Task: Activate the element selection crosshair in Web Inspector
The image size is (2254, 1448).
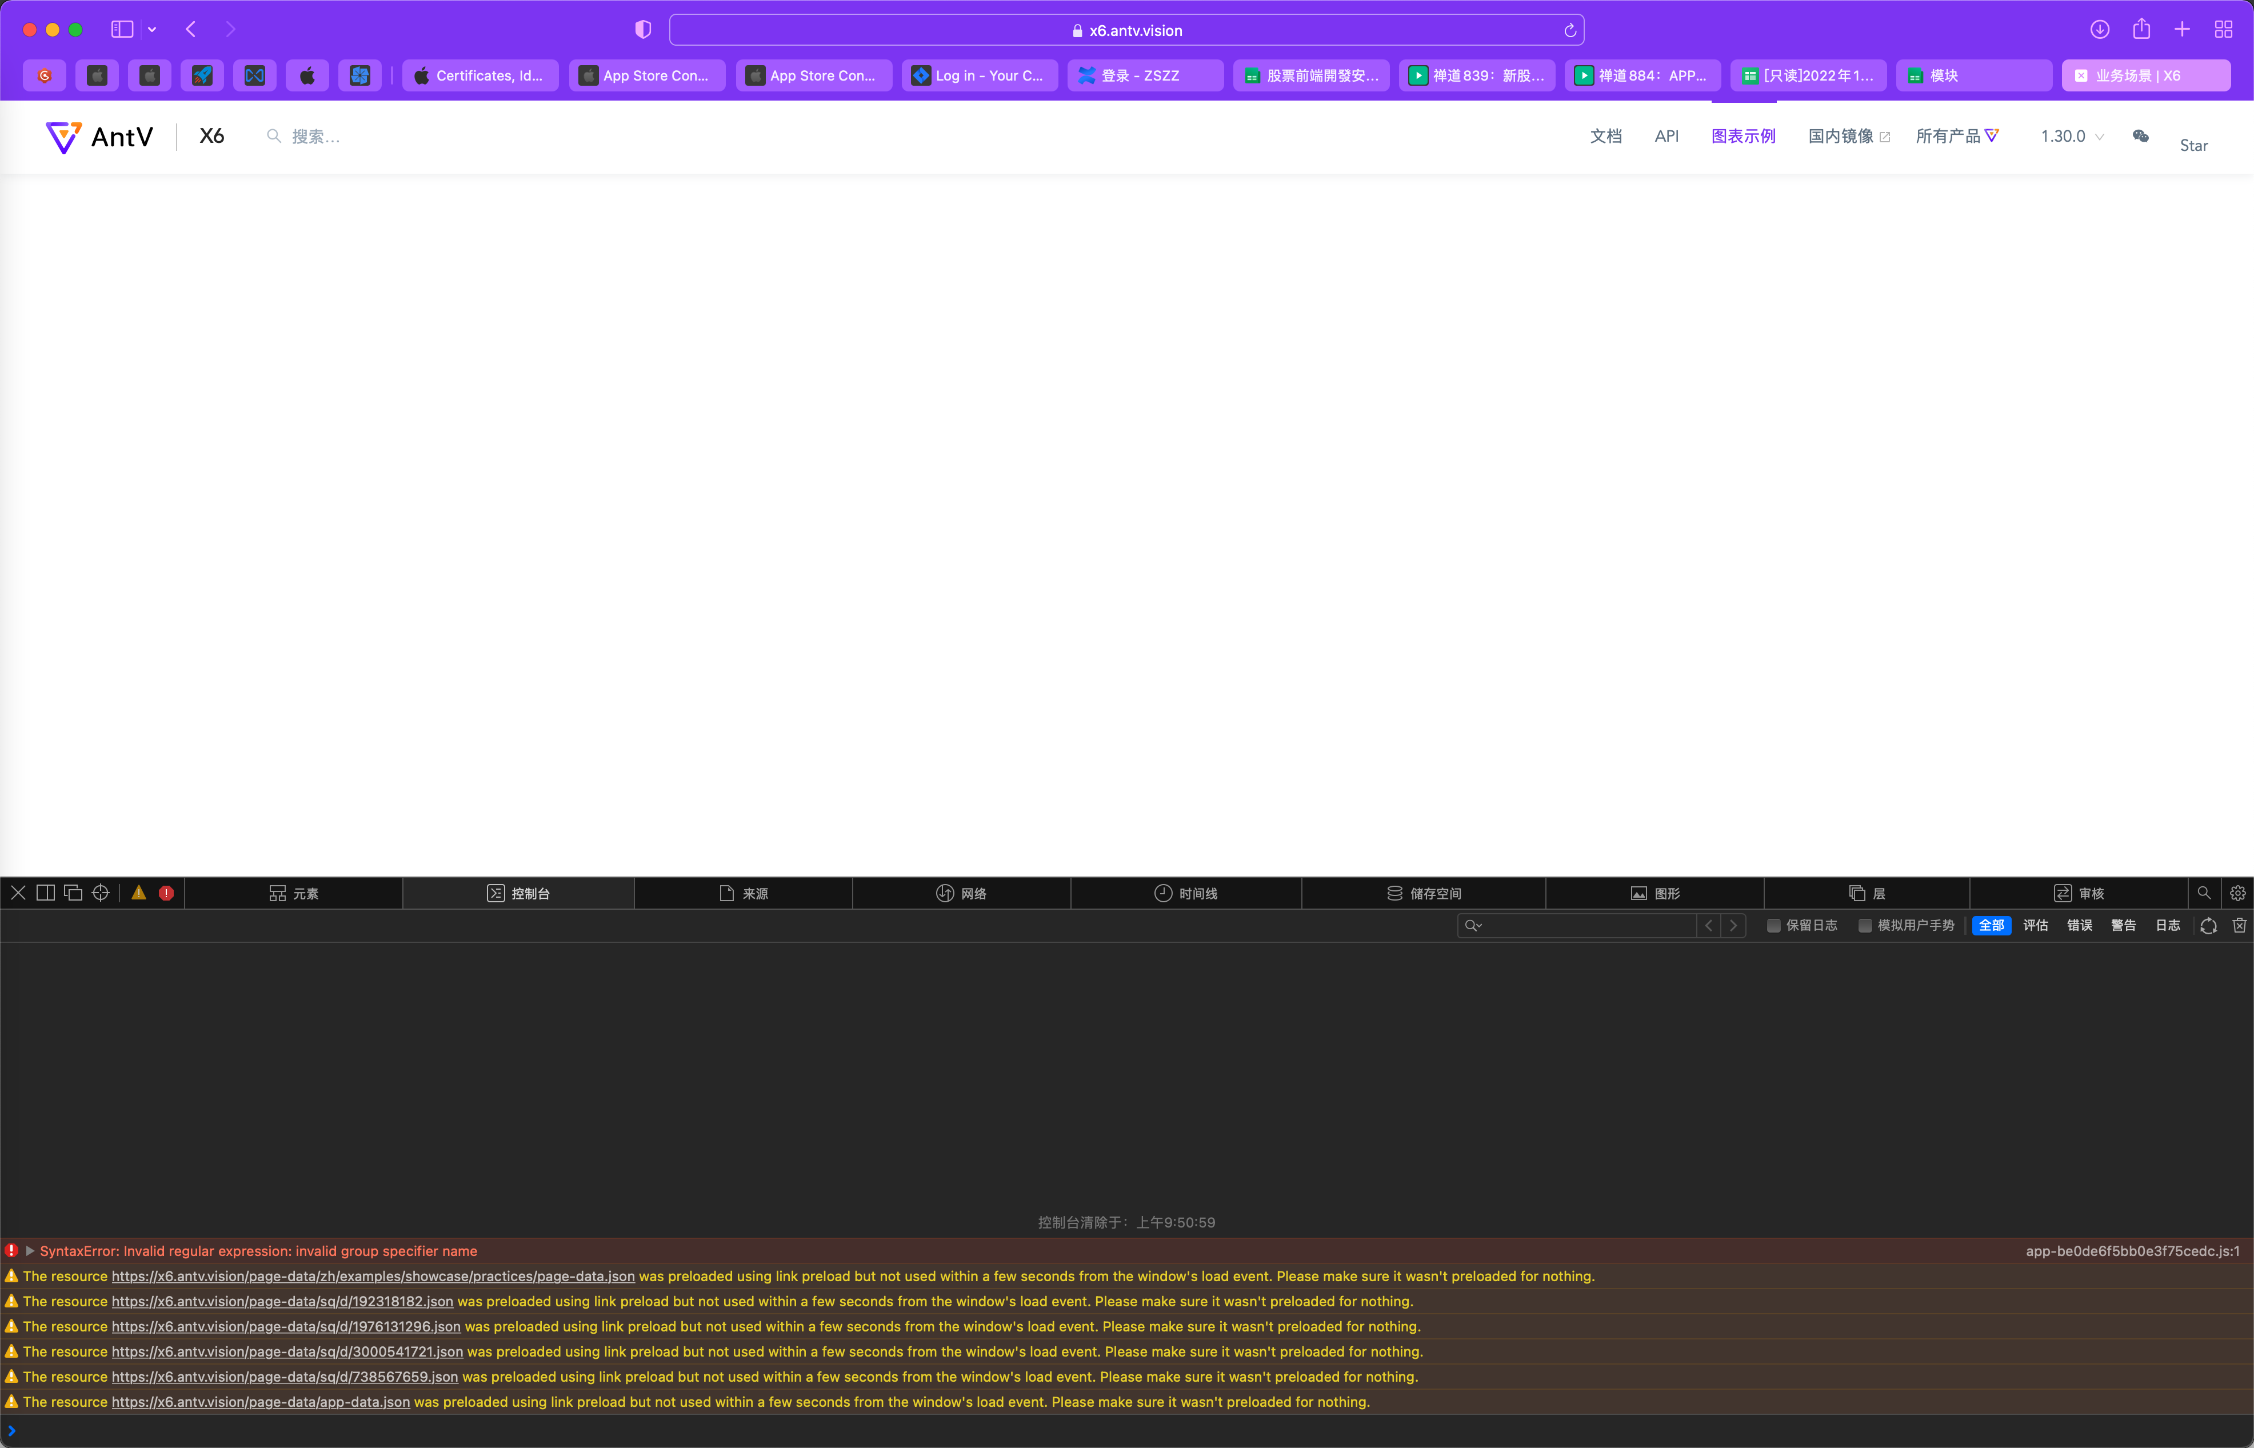Action: click(101, 893)
